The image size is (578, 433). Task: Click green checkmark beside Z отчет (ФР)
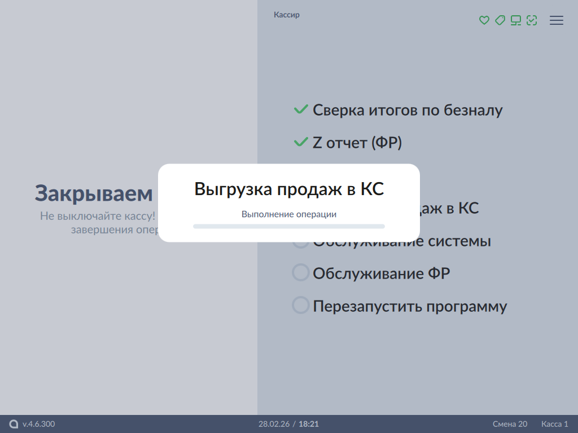(x=300, y=142)
